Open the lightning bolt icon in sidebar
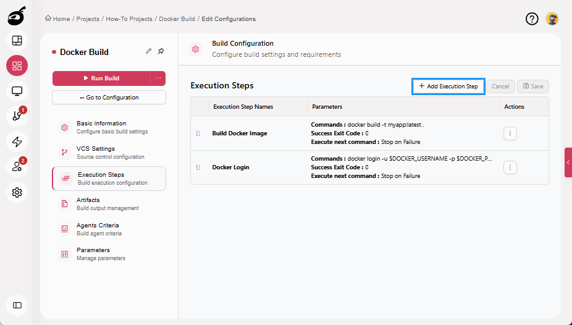The image size is (572, 325). 17,141
